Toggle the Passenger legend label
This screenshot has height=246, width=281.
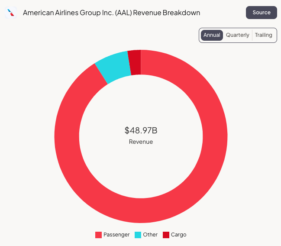click(x=116, y=235)
